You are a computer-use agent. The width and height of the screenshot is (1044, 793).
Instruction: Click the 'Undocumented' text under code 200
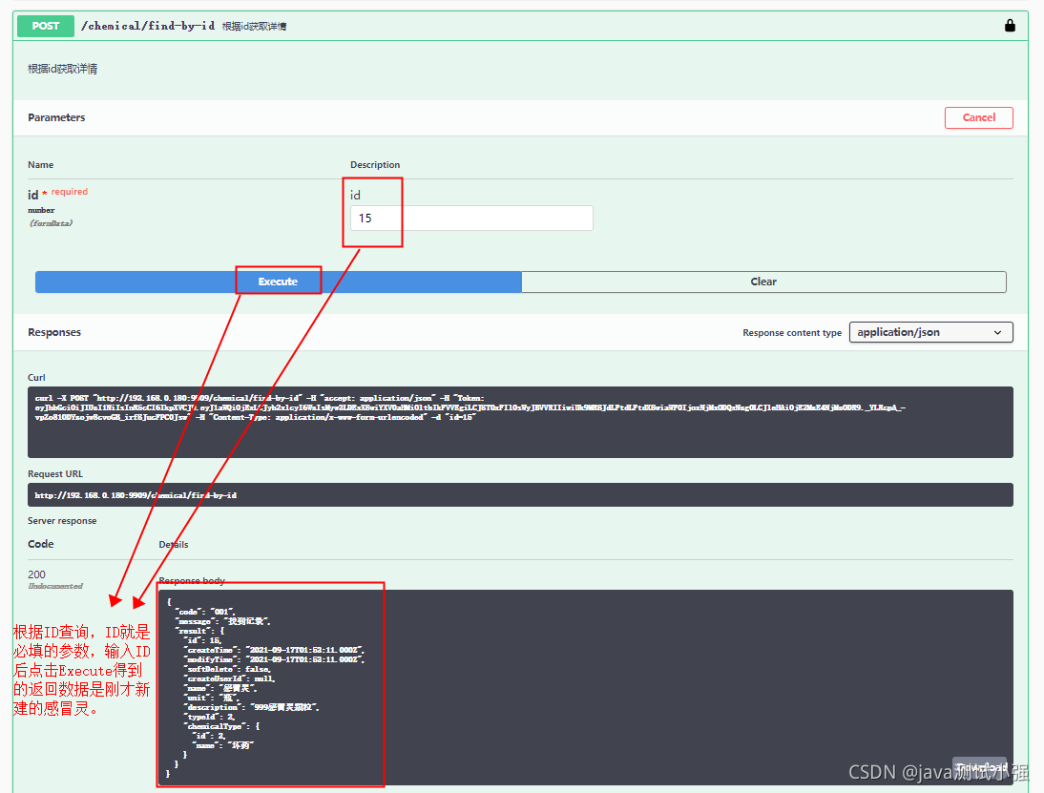coord(55,587)
